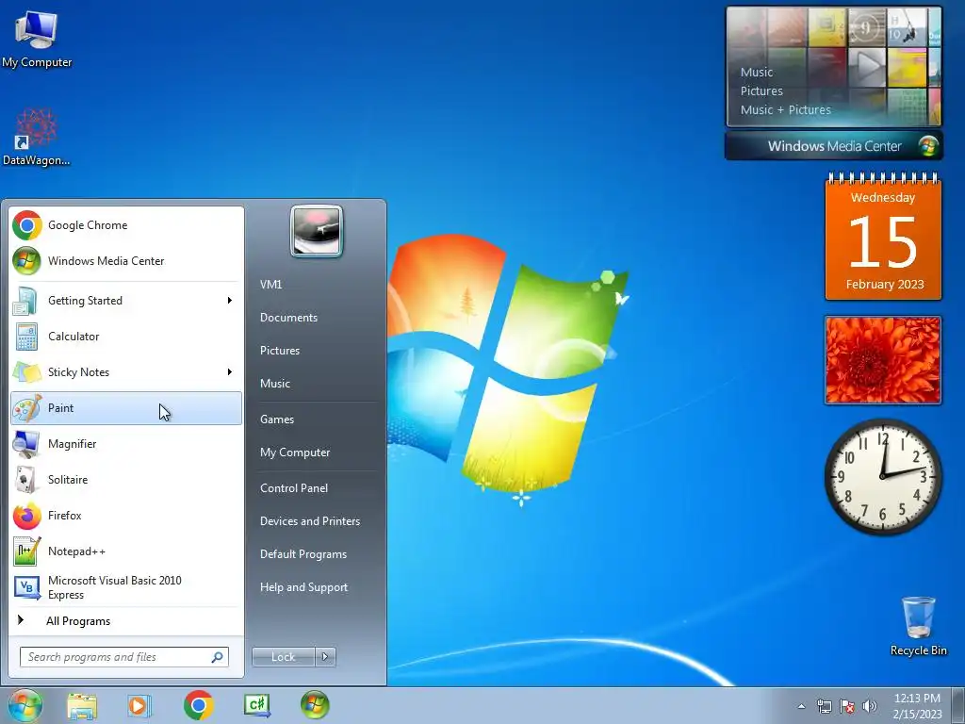
Task: Click Pictures in Media Center gadget
Action: 761,91
